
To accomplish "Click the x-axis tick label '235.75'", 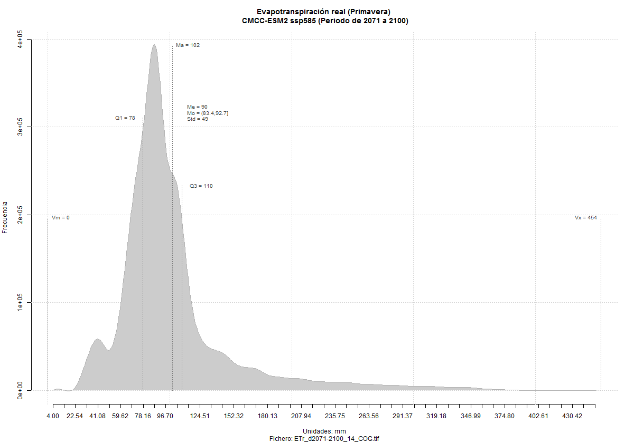I will 335,416.
